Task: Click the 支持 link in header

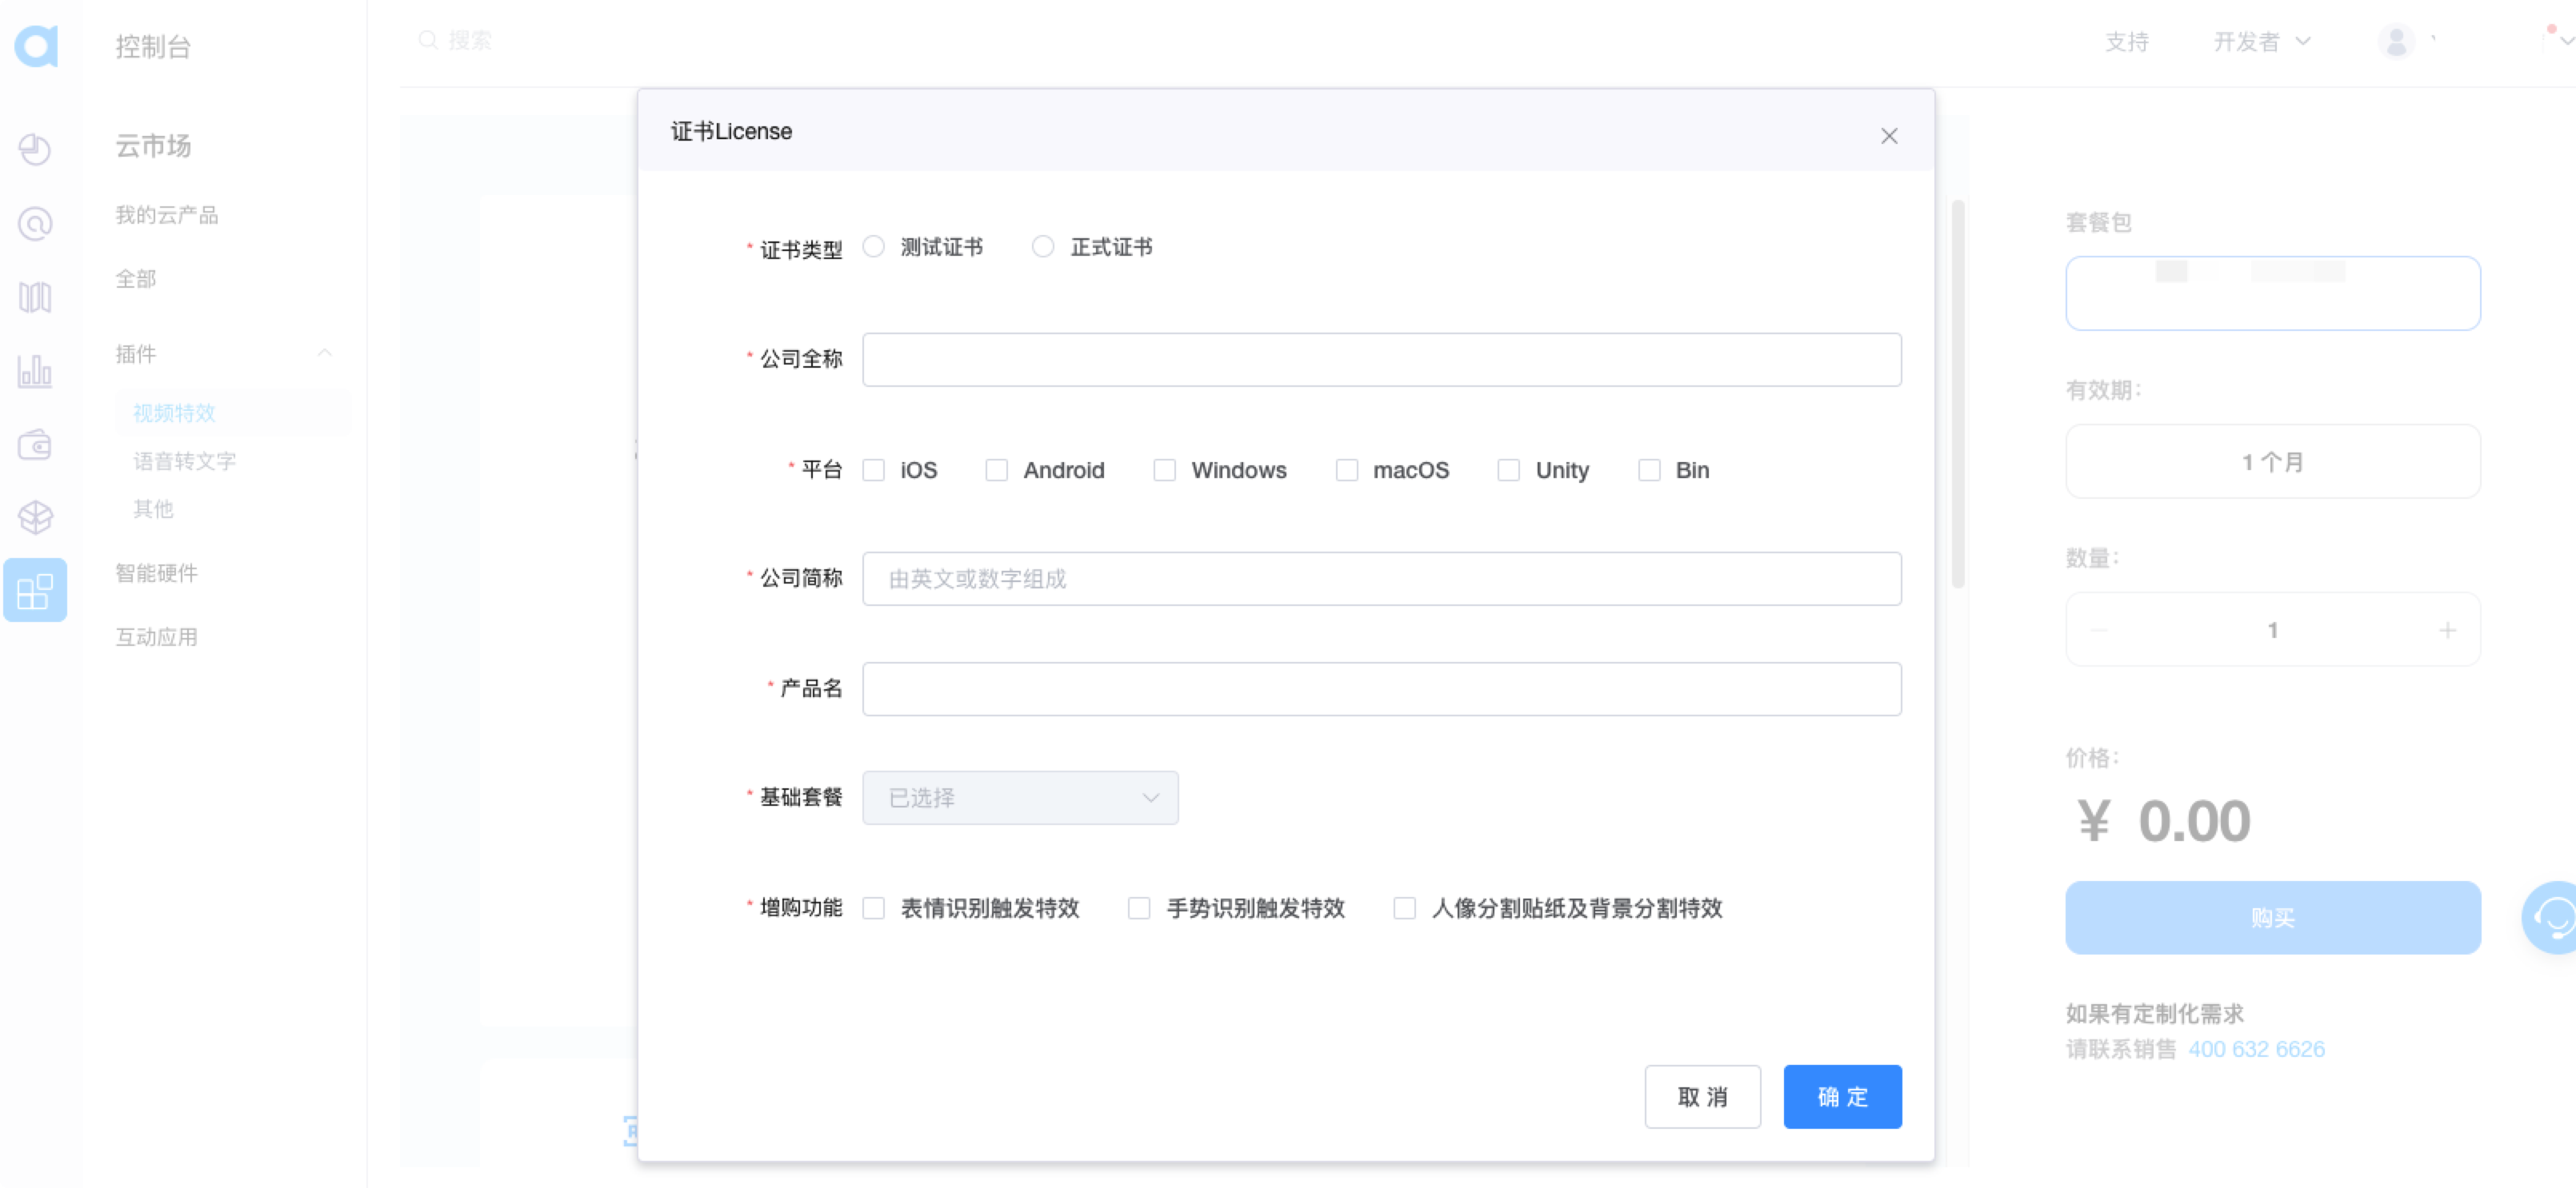Action: pos(2127,41)
